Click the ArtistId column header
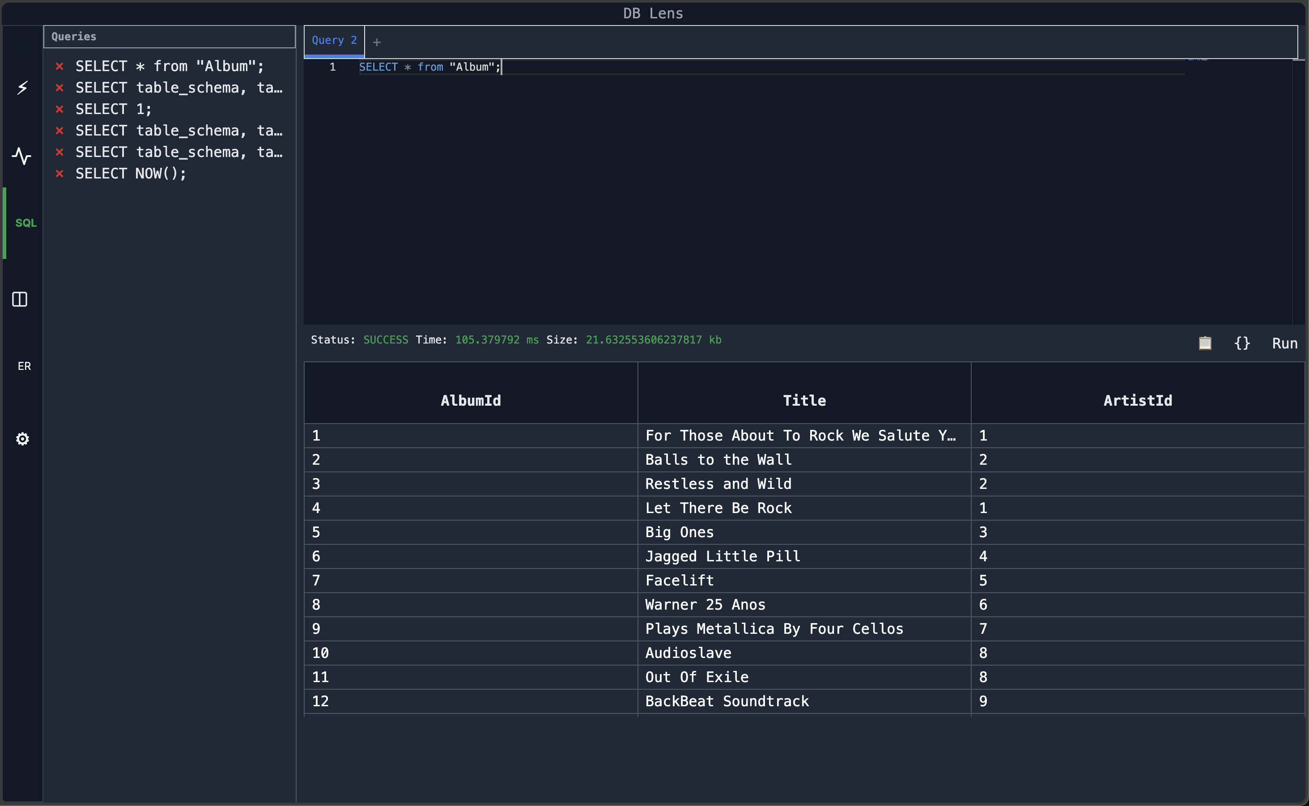1309x806 pixels. tap(1137, 400)
